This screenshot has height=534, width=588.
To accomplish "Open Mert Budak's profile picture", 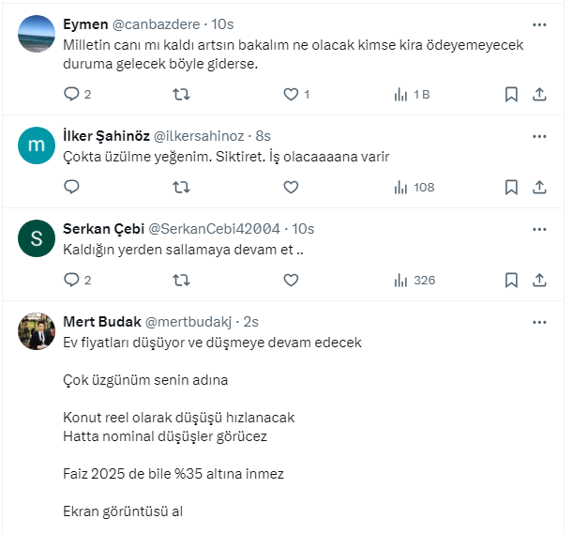I will [37, 331].
